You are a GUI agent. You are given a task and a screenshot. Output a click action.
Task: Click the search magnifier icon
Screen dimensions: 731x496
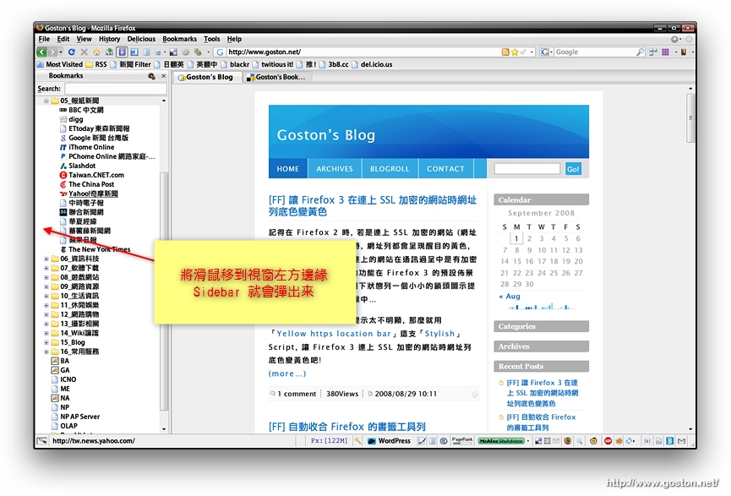[x=641, y=52]
